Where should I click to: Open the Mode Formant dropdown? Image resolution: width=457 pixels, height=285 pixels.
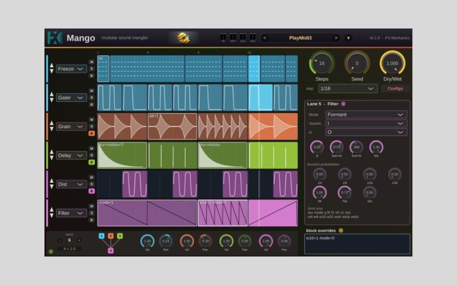pyautogui.click(x=366, y=114)
